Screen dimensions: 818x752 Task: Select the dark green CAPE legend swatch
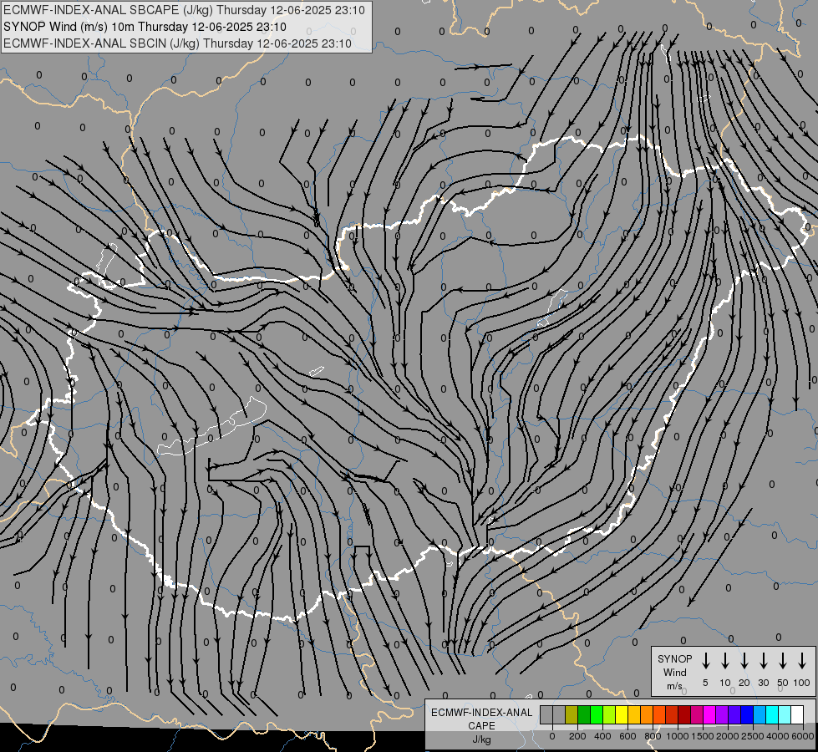click(584, 714)
